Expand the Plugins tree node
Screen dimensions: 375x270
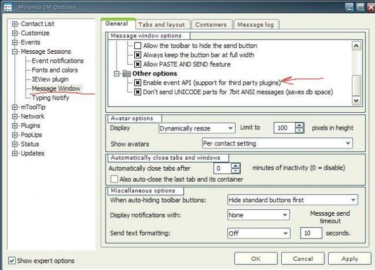(15, 126)
